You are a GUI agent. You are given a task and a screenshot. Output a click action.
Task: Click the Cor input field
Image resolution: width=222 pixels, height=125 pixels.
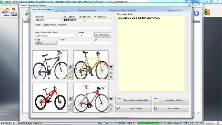[102, 43]
